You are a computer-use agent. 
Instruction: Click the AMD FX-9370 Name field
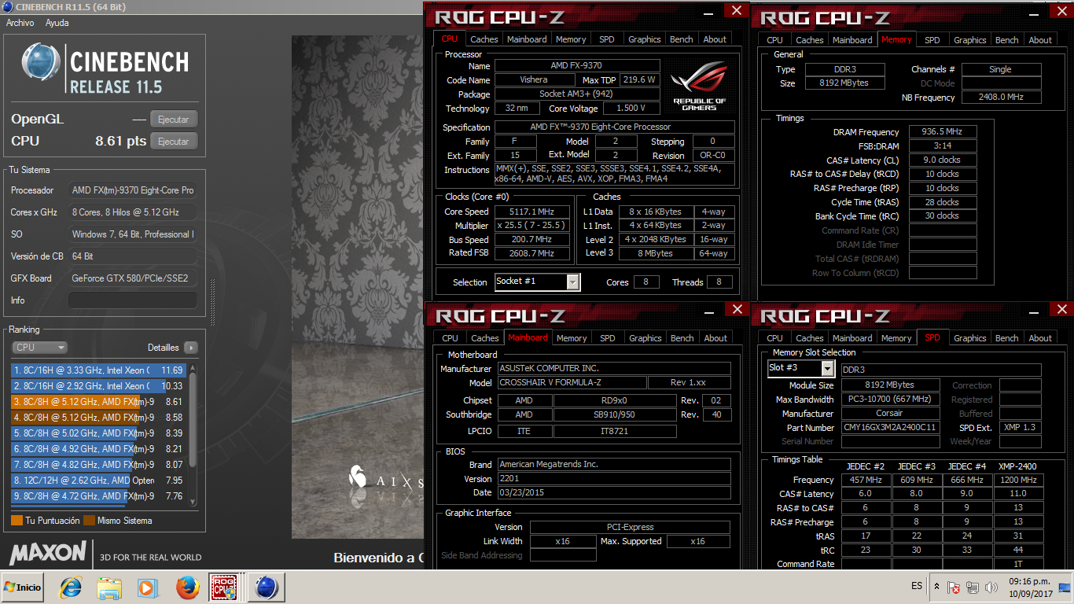click(576, 66)
